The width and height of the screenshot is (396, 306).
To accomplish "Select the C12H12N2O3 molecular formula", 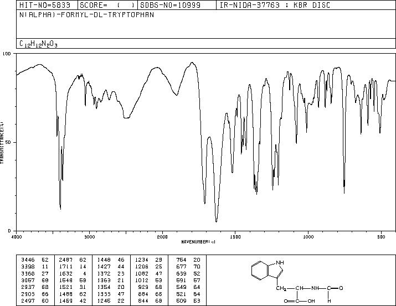I will [38, 44].
